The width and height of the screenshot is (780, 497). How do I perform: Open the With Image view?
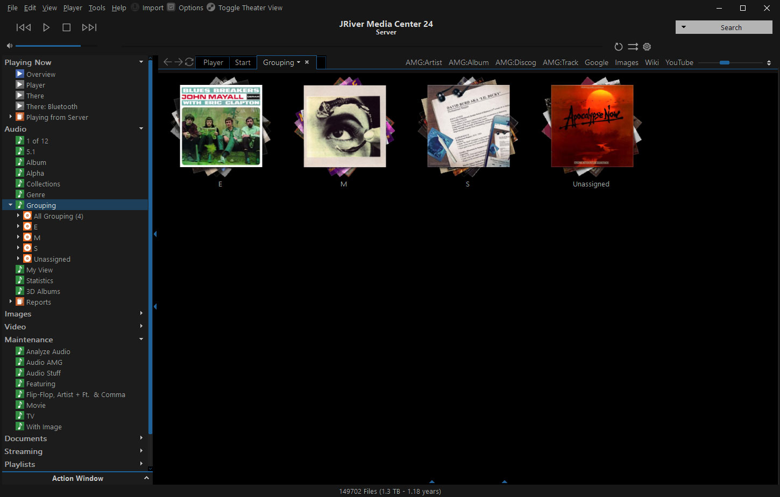(x=44, y=427)
